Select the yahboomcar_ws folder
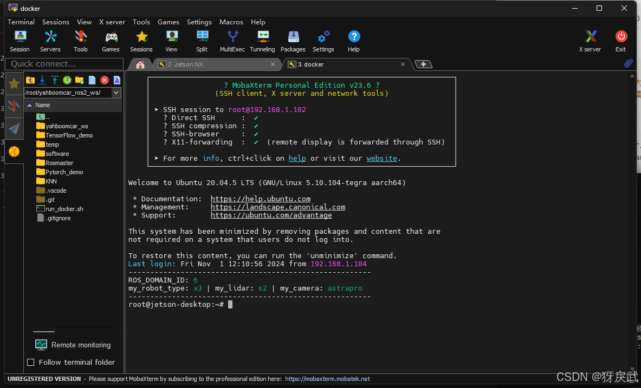This screenshot has height=388, width=641. [x=62, y=126]
